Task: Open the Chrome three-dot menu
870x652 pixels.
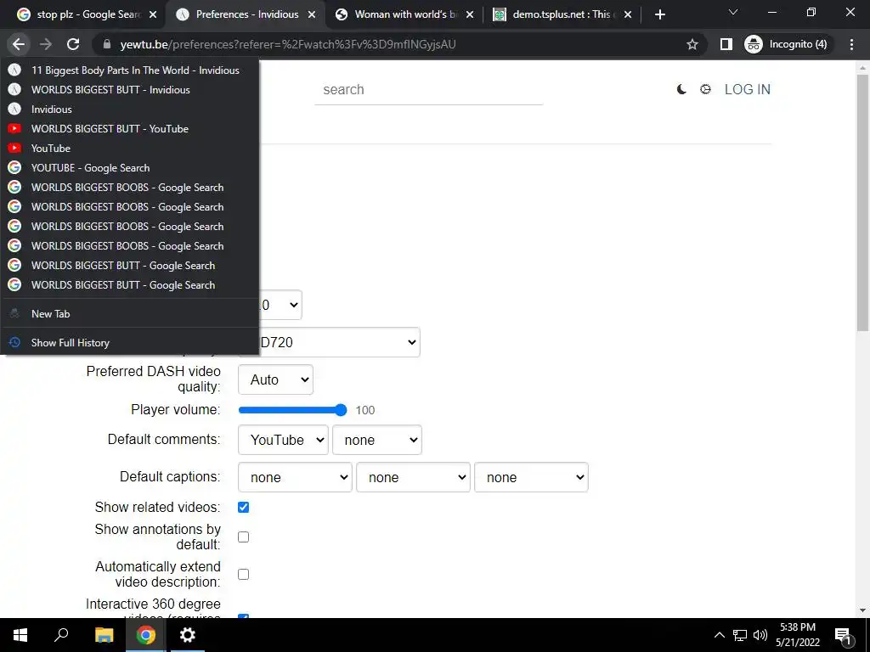Action: (x=851, y=44)
